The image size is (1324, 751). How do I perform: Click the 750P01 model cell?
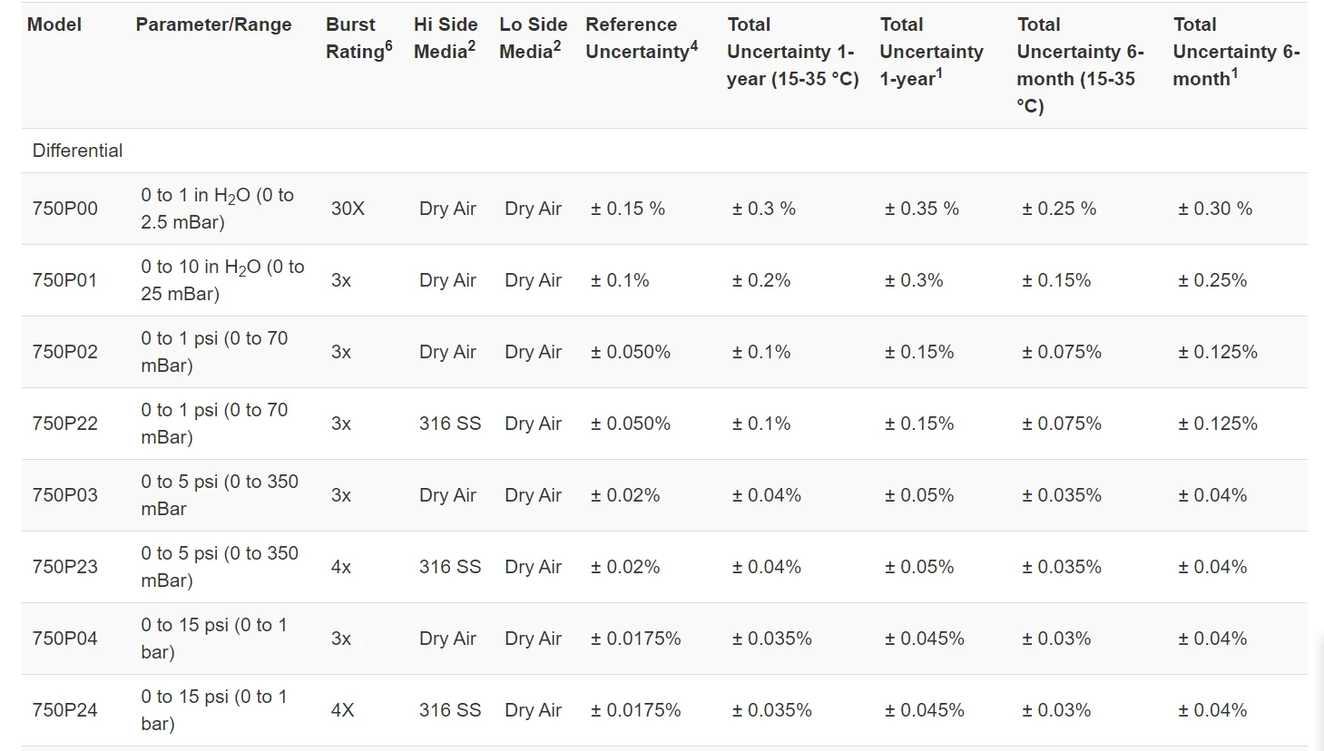pyautogui.click(x=64, y=280)
